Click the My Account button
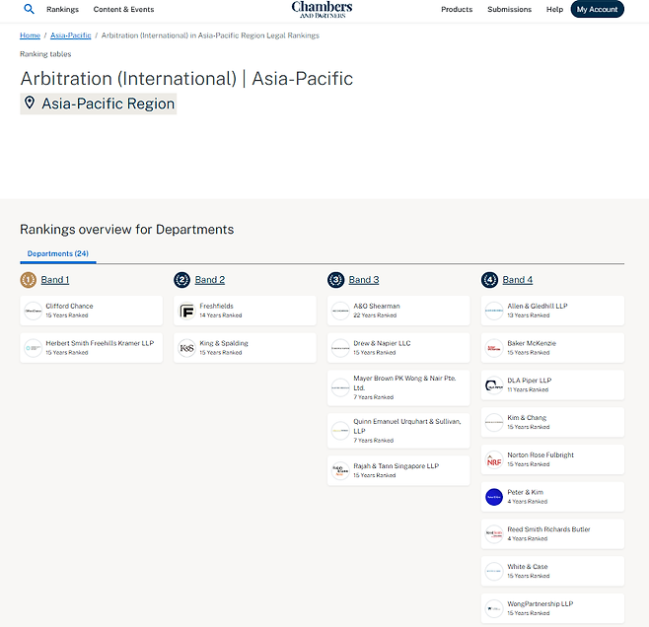649x627 pixels. pos(597,10)
